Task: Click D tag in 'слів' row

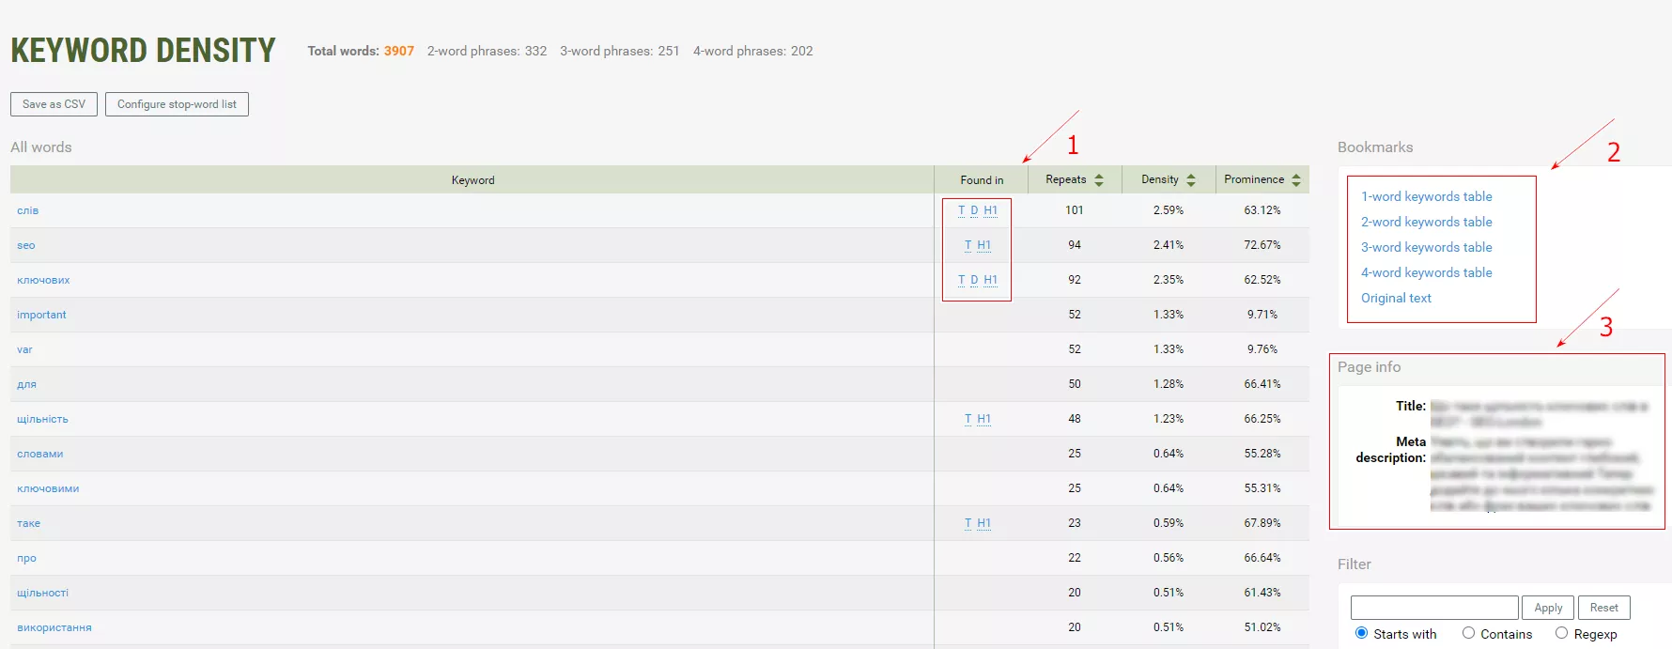Action: click(x=974, y=210)
